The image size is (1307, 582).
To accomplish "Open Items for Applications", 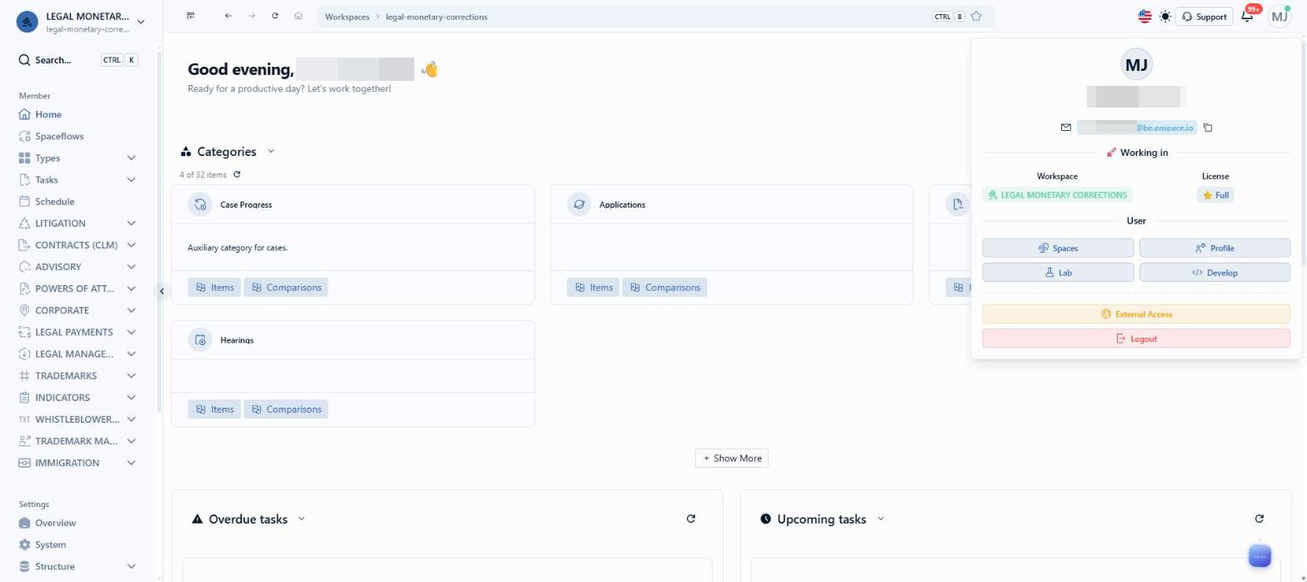I will pyautogui.click(x=593, y=288).
